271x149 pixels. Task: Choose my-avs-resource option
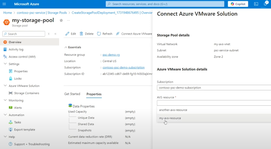coord(214,118)
